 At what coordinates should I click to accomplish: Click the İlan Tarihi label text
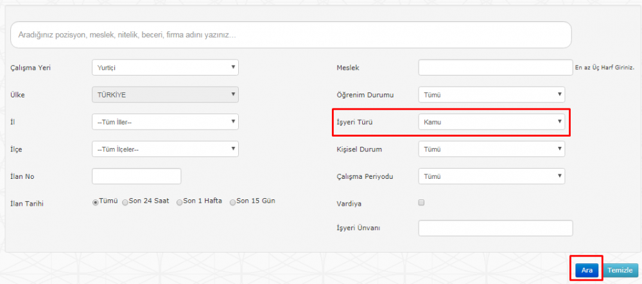(26, 203)
